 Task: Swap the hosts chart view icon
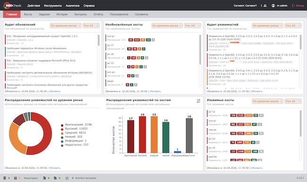click(x=198, y=101)
